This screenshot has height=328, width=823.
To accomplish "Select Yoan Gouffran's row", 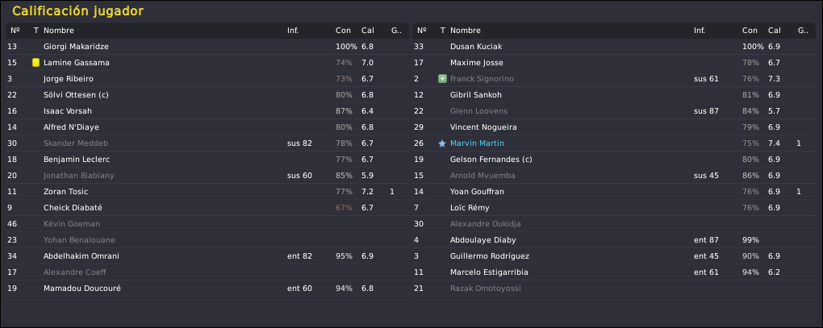I will point(614,192).
